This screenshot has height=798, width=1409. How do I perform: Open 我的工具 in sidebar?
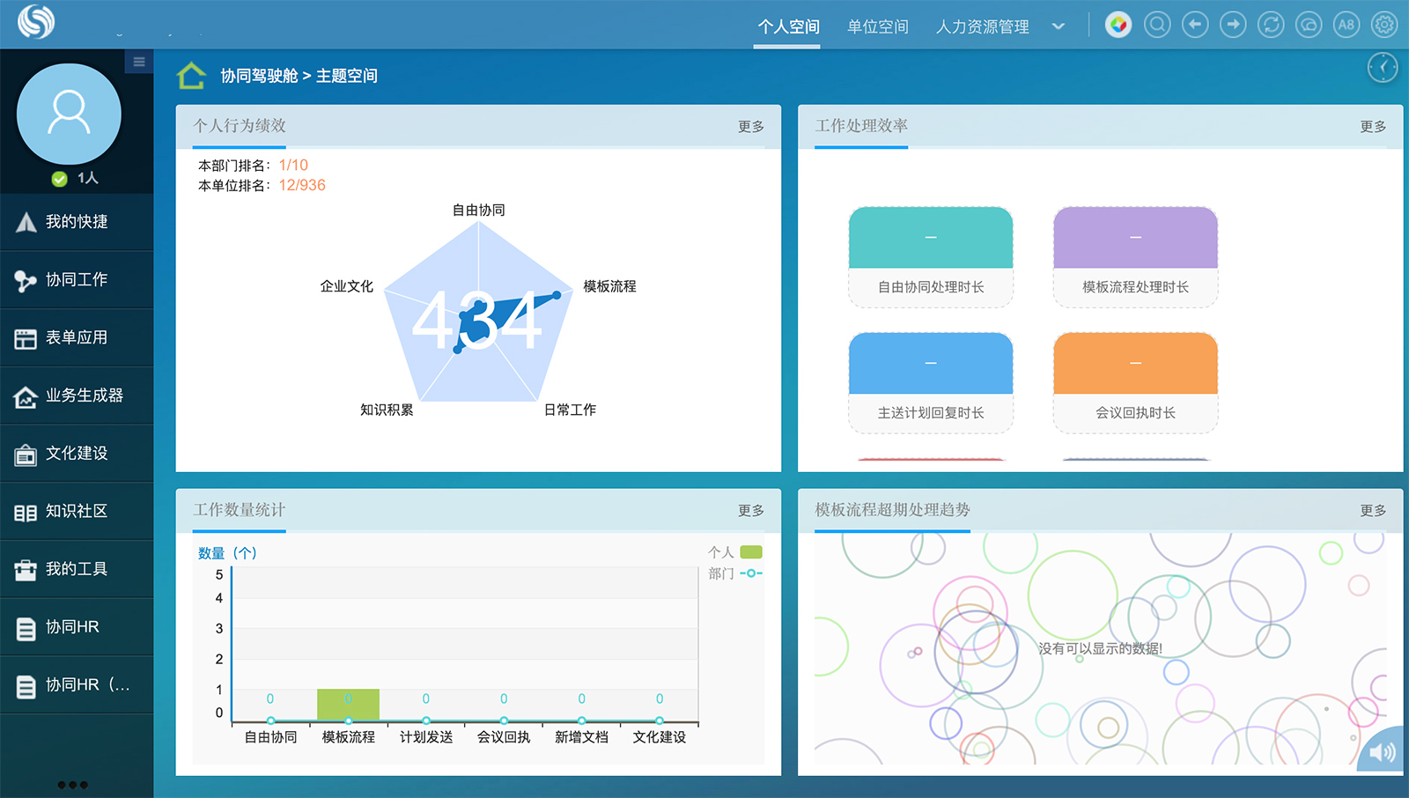tap(77, 569)
